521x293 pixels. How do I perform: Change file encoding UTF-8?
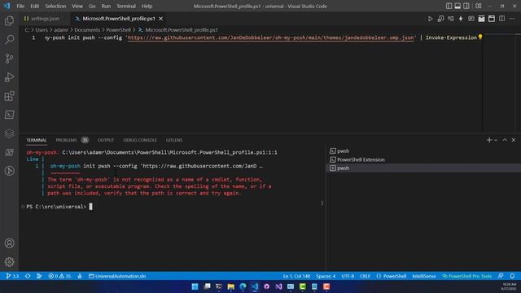[348, 276]
